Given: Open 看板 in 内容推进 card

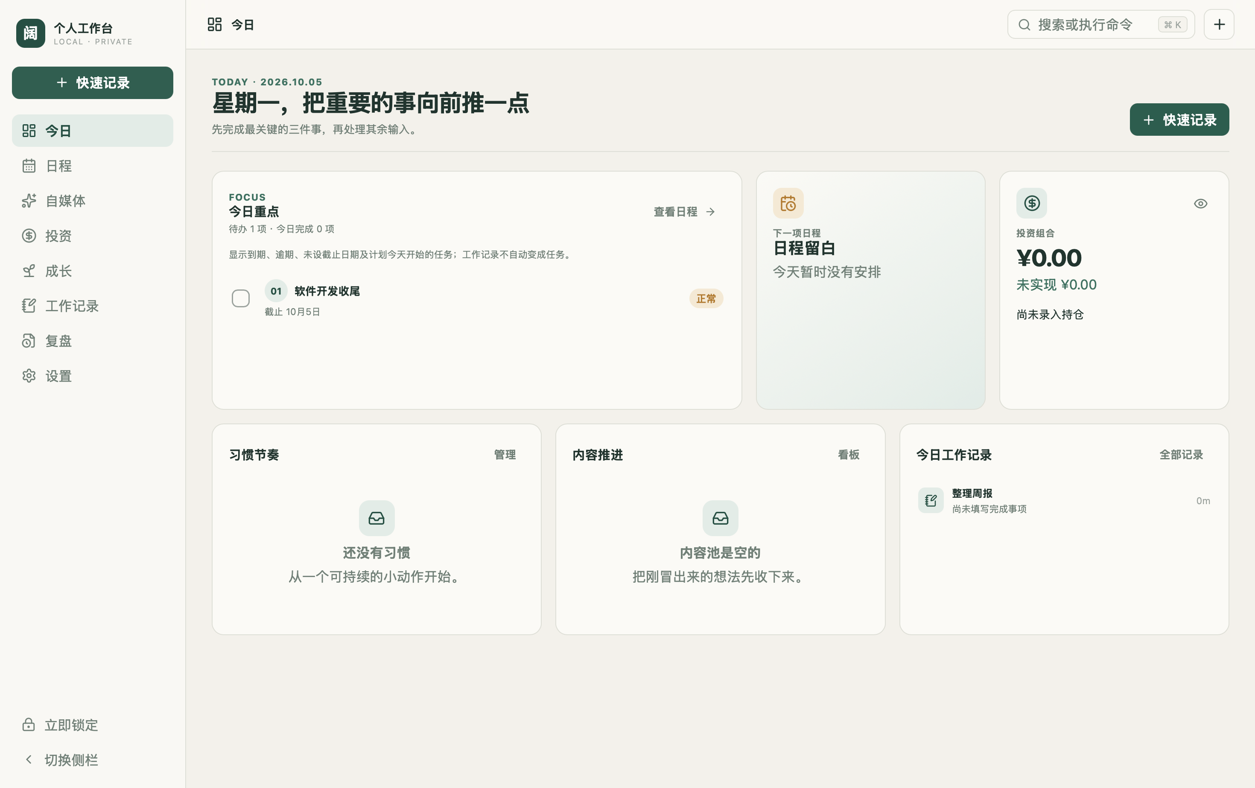Looking at the screenshot, I should 849,455.
